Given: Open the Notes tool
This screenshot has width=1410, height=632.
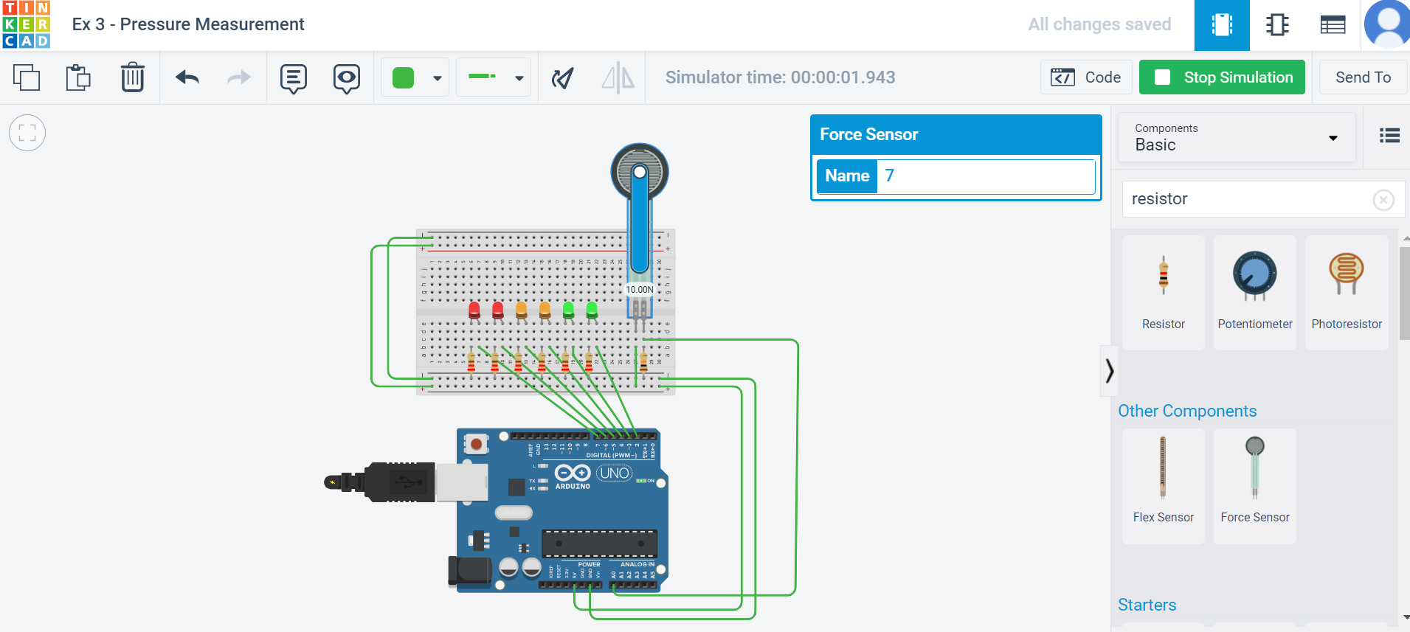Looking at the screenshot, I should pyautogui.click(x=293, y=78).
